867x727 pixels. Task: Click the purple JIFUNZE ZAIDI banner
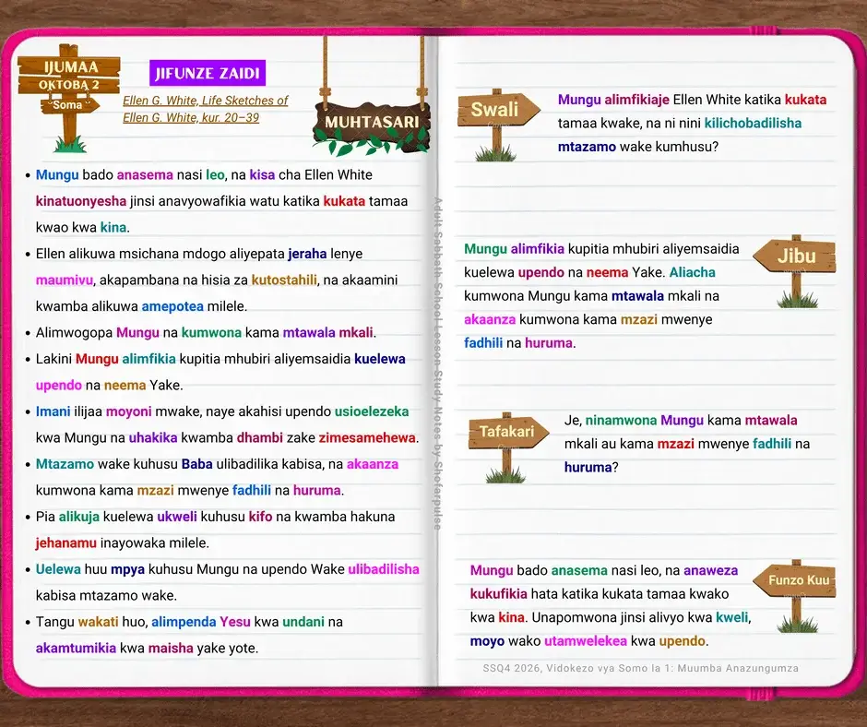(x=208, y=73)
